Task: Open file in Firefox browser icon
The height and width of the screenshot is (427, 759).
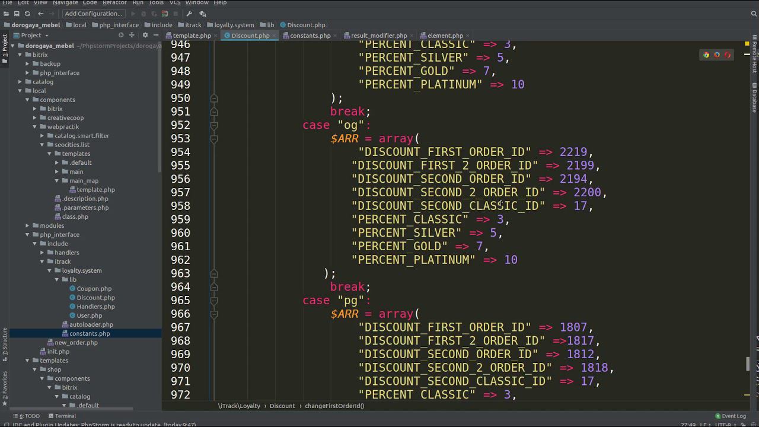Action: click(x=717, y=55)
